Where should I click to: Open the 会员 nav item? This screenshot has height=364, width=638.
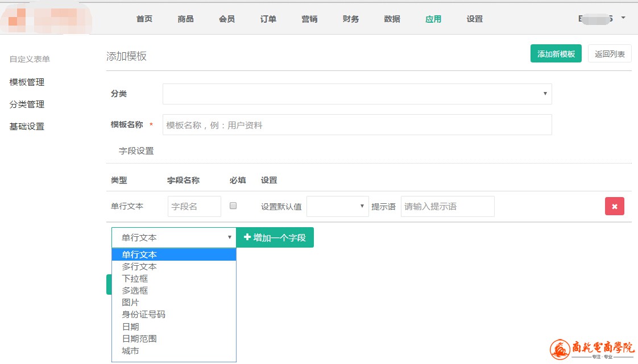click(227, 19)
